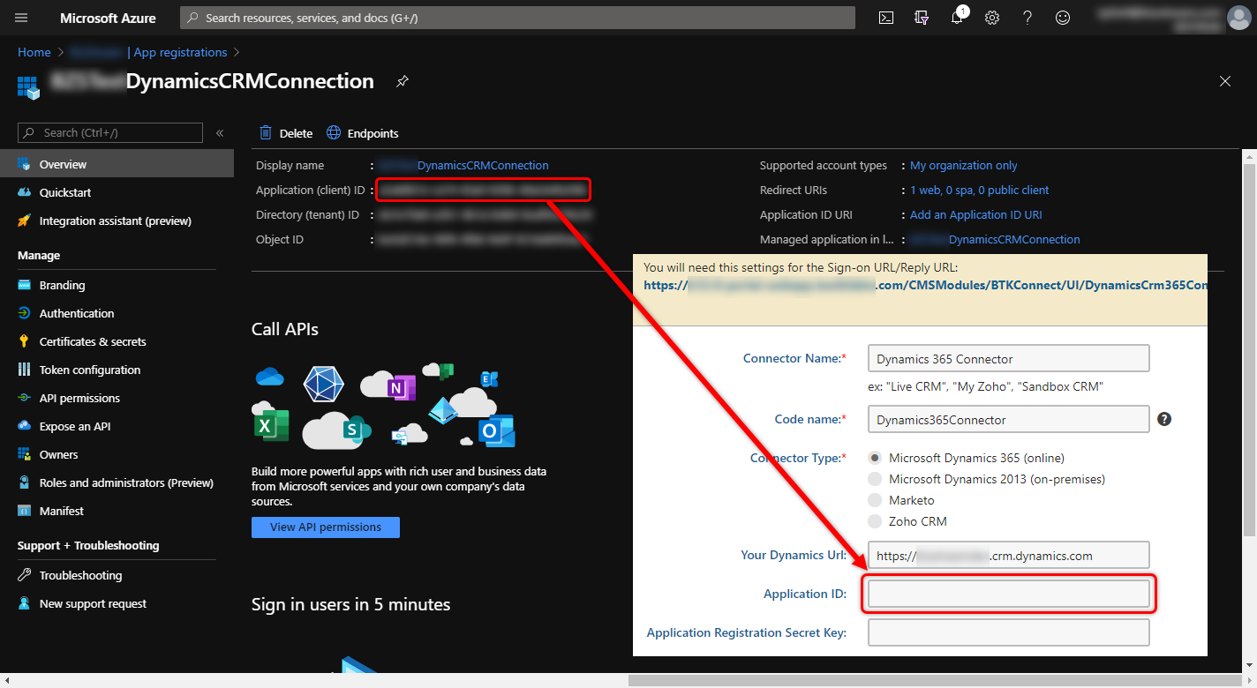Screen dimensions: 1257x688
Task: Open Token configuration page
Action: click(117, 370)
